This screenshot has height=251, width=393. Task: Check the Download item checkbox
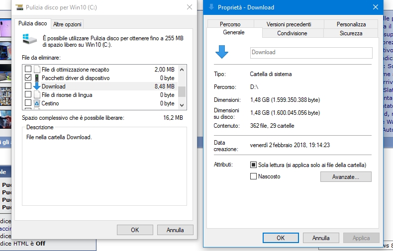pos(28,86)
